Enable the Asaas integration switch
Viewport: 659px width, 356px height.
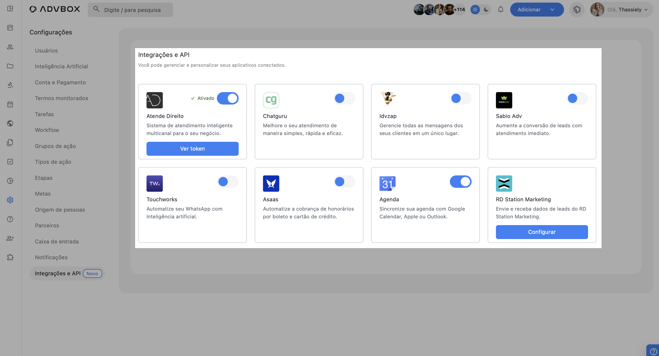pos(344,182)
